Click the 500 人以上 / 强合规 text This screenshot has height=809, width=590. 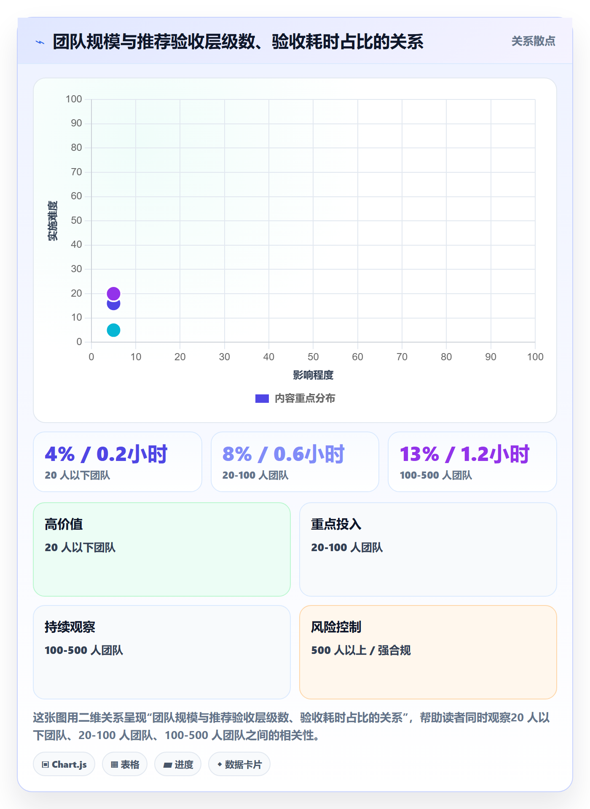[x=361, y=650]
